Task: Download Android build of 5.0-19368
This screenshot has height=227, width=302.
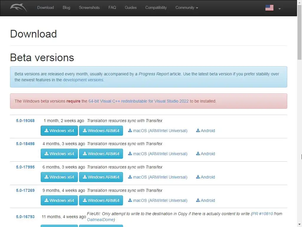Action: point(206,131)
